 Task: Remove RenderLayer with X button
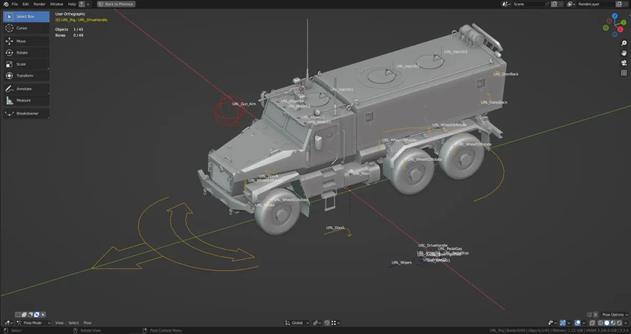pyautogui.click(x=626, y=4)
